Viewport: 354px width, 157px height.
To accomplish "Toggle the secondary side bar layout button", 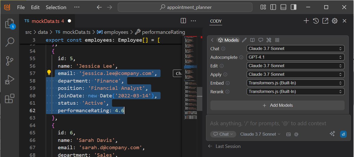I will 293,7.
